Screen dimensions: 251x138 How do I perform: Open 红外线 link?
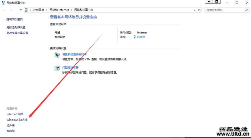pyautogui.click(x=11, y=125)
